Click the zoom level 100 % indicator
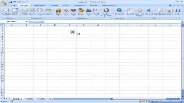This screenshot has width=184, height=103. pyautogui.click(x=155, y=102)
